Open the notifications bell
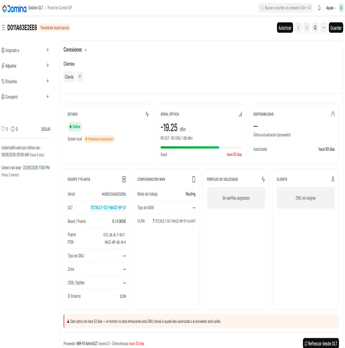This screenshot has width=345, height=348. click(x=319, y=8)
